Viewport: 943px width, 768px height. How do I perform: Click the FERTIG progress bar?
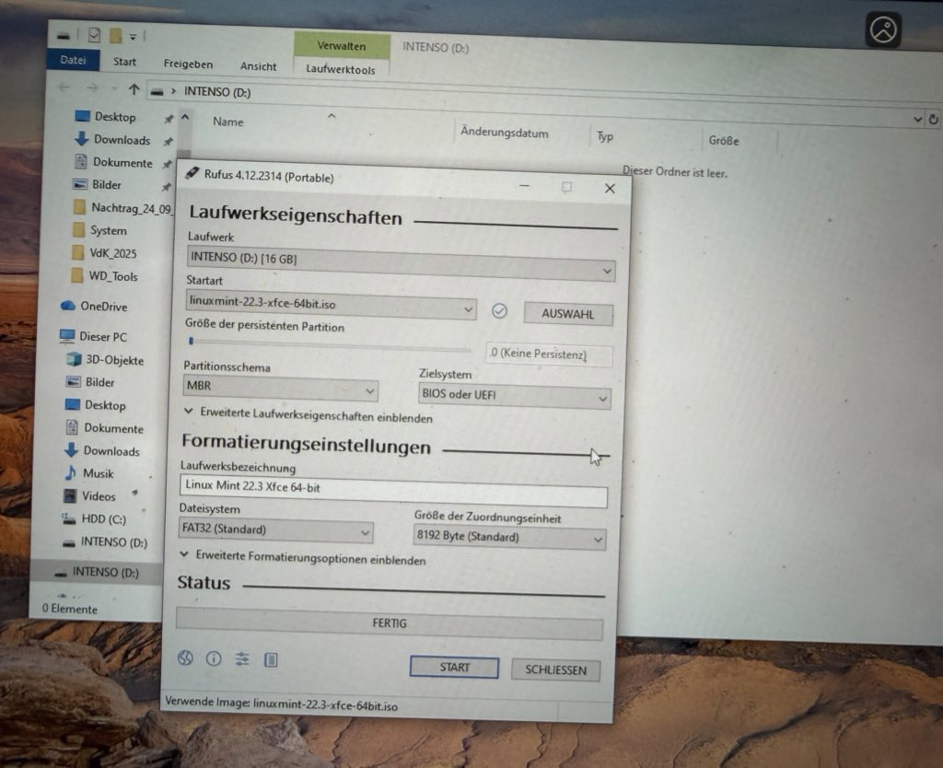click(390, 623)
